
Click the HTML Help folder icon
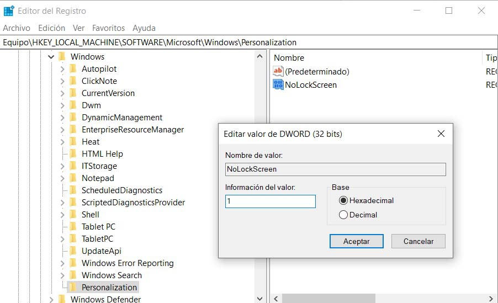[73, 153]
